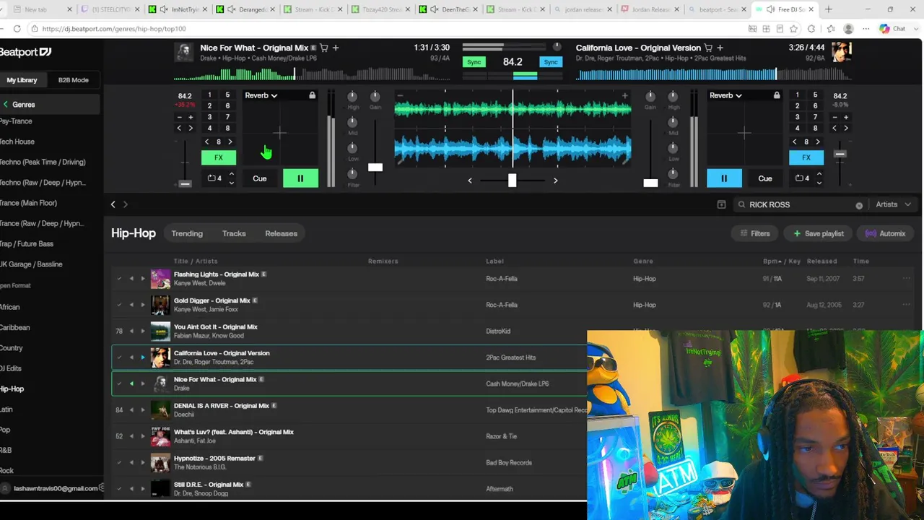Trigger hot cue 5 on right deck
The height and width of the screenshot is (520, 924).
(x=815, y=95)
